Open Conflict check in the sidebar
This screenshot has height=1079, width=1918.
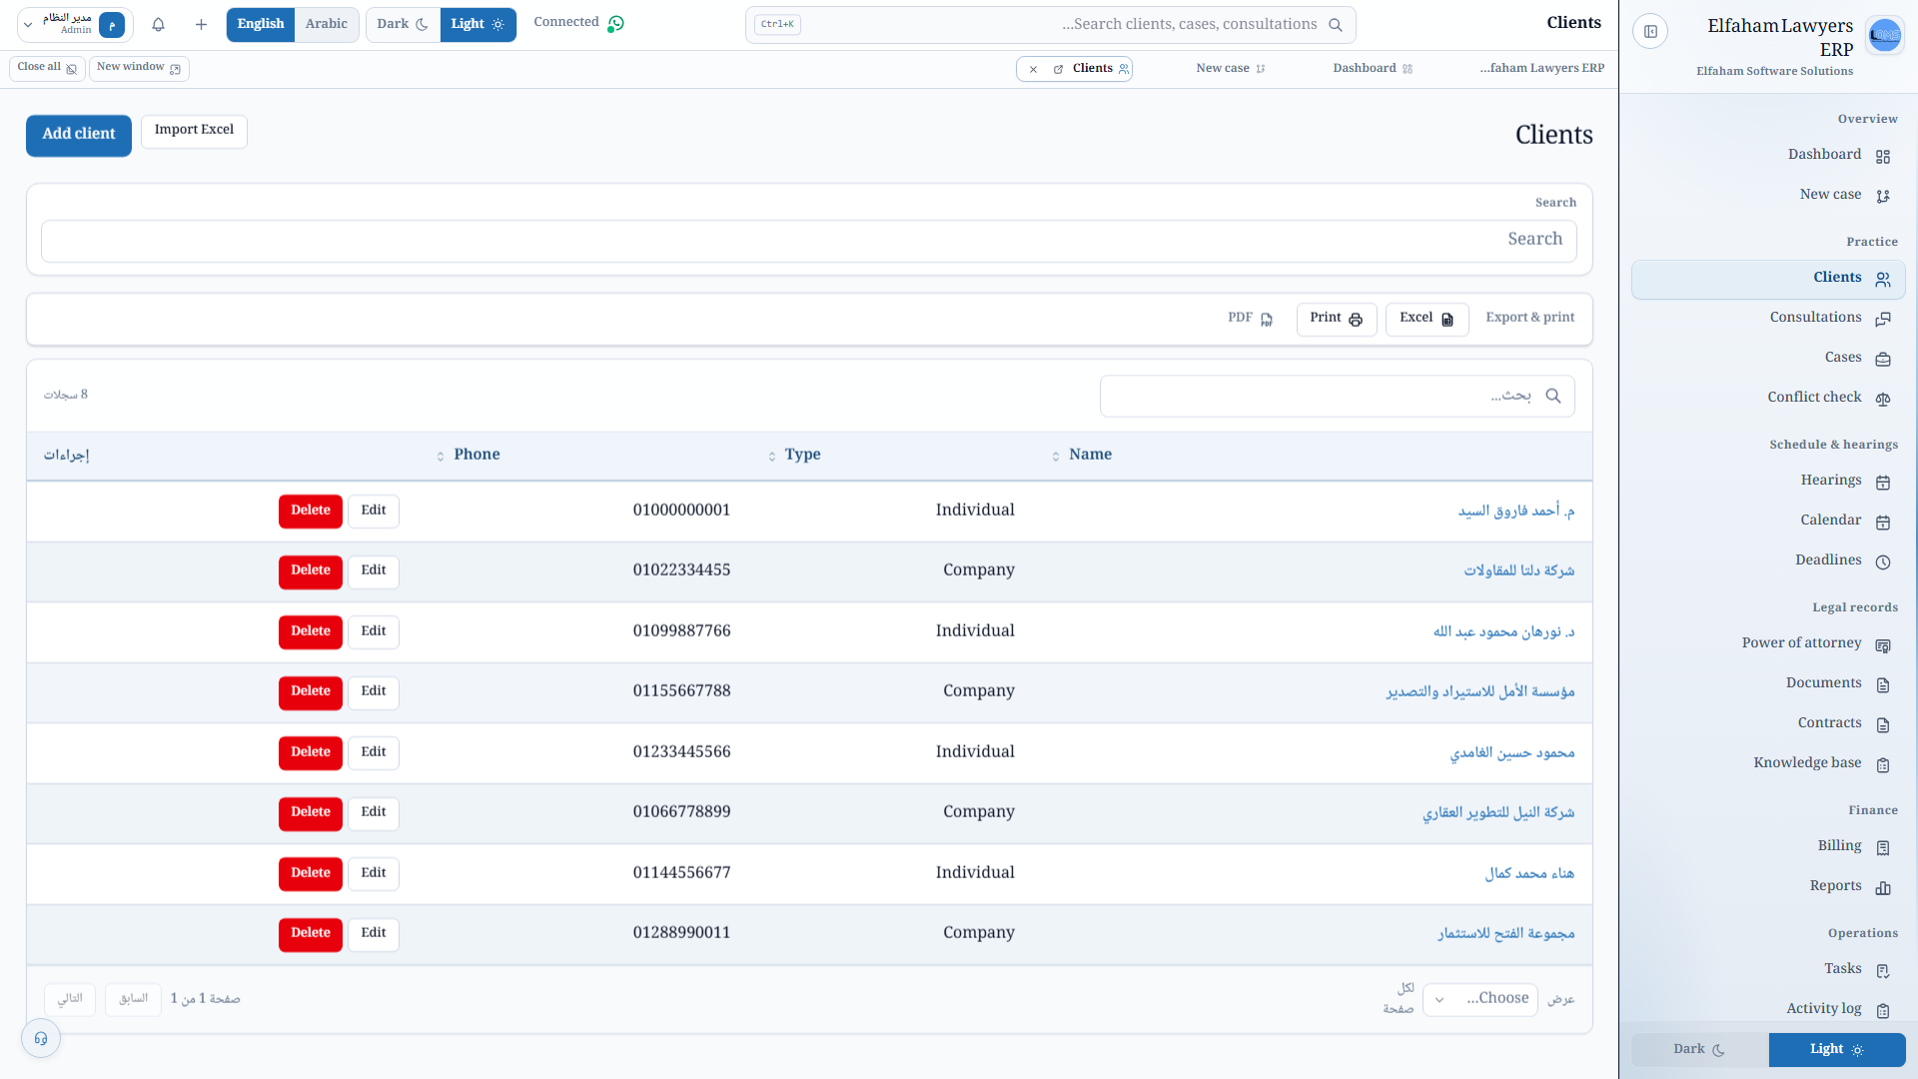click(1768, 398)
